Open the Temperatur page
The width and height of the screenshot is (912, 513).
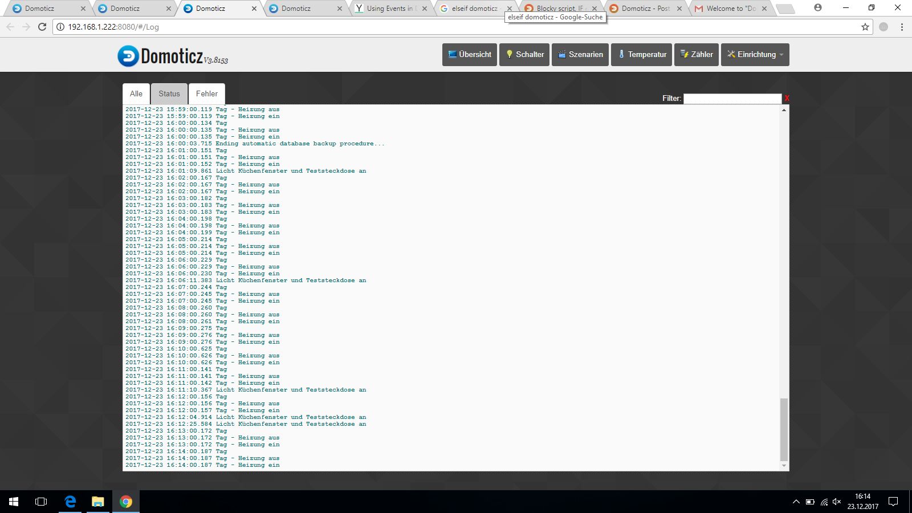[642, 55]
